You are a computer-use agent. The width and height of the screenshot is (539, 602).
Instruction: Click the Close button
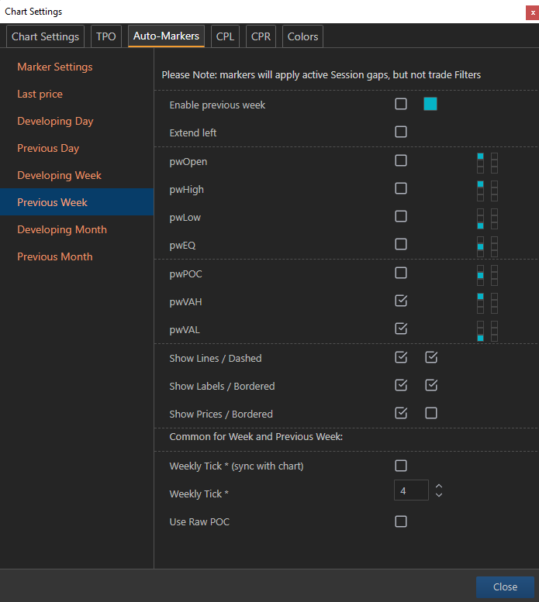coord(505,587)
